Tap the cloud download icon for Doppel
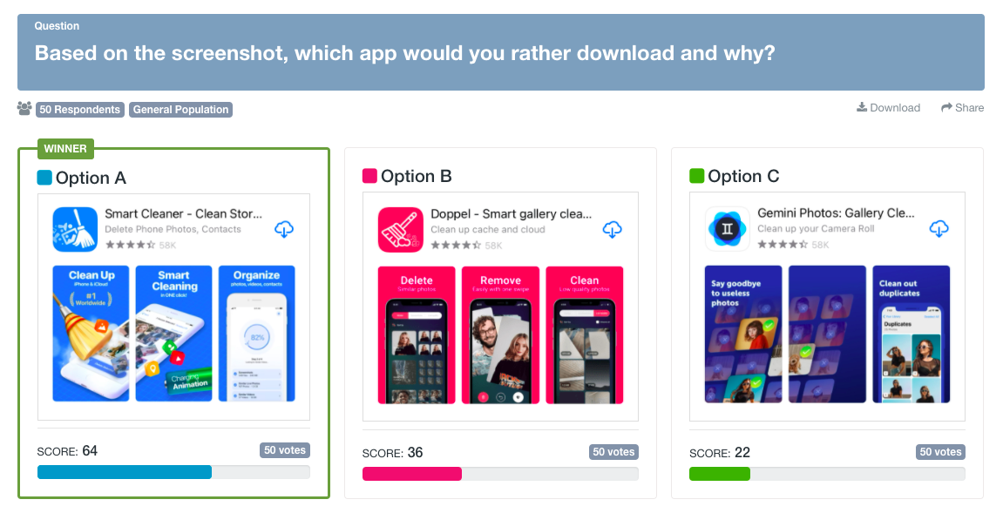Viewport: 1003px width, 513px height. pyautogui.click(x=612, y=230)
